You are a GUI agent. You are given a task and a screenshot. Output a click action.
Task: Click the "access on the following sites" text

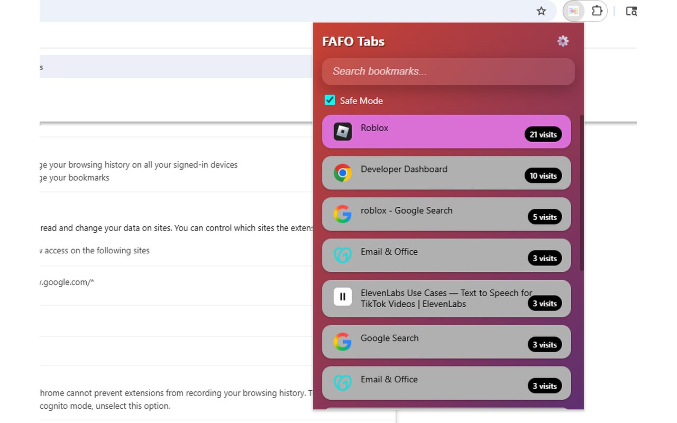[97, 251]
